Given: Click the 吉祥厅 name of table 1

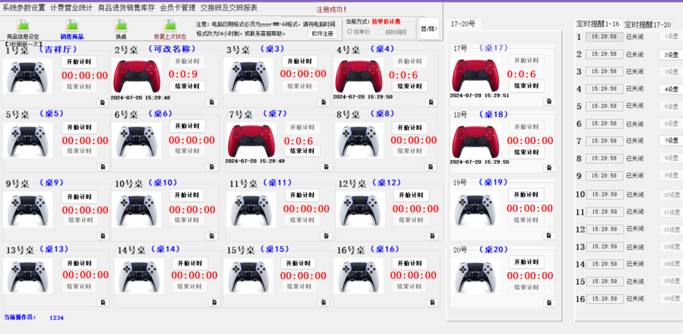Looking at the screenshot, I should click(60, 49).
